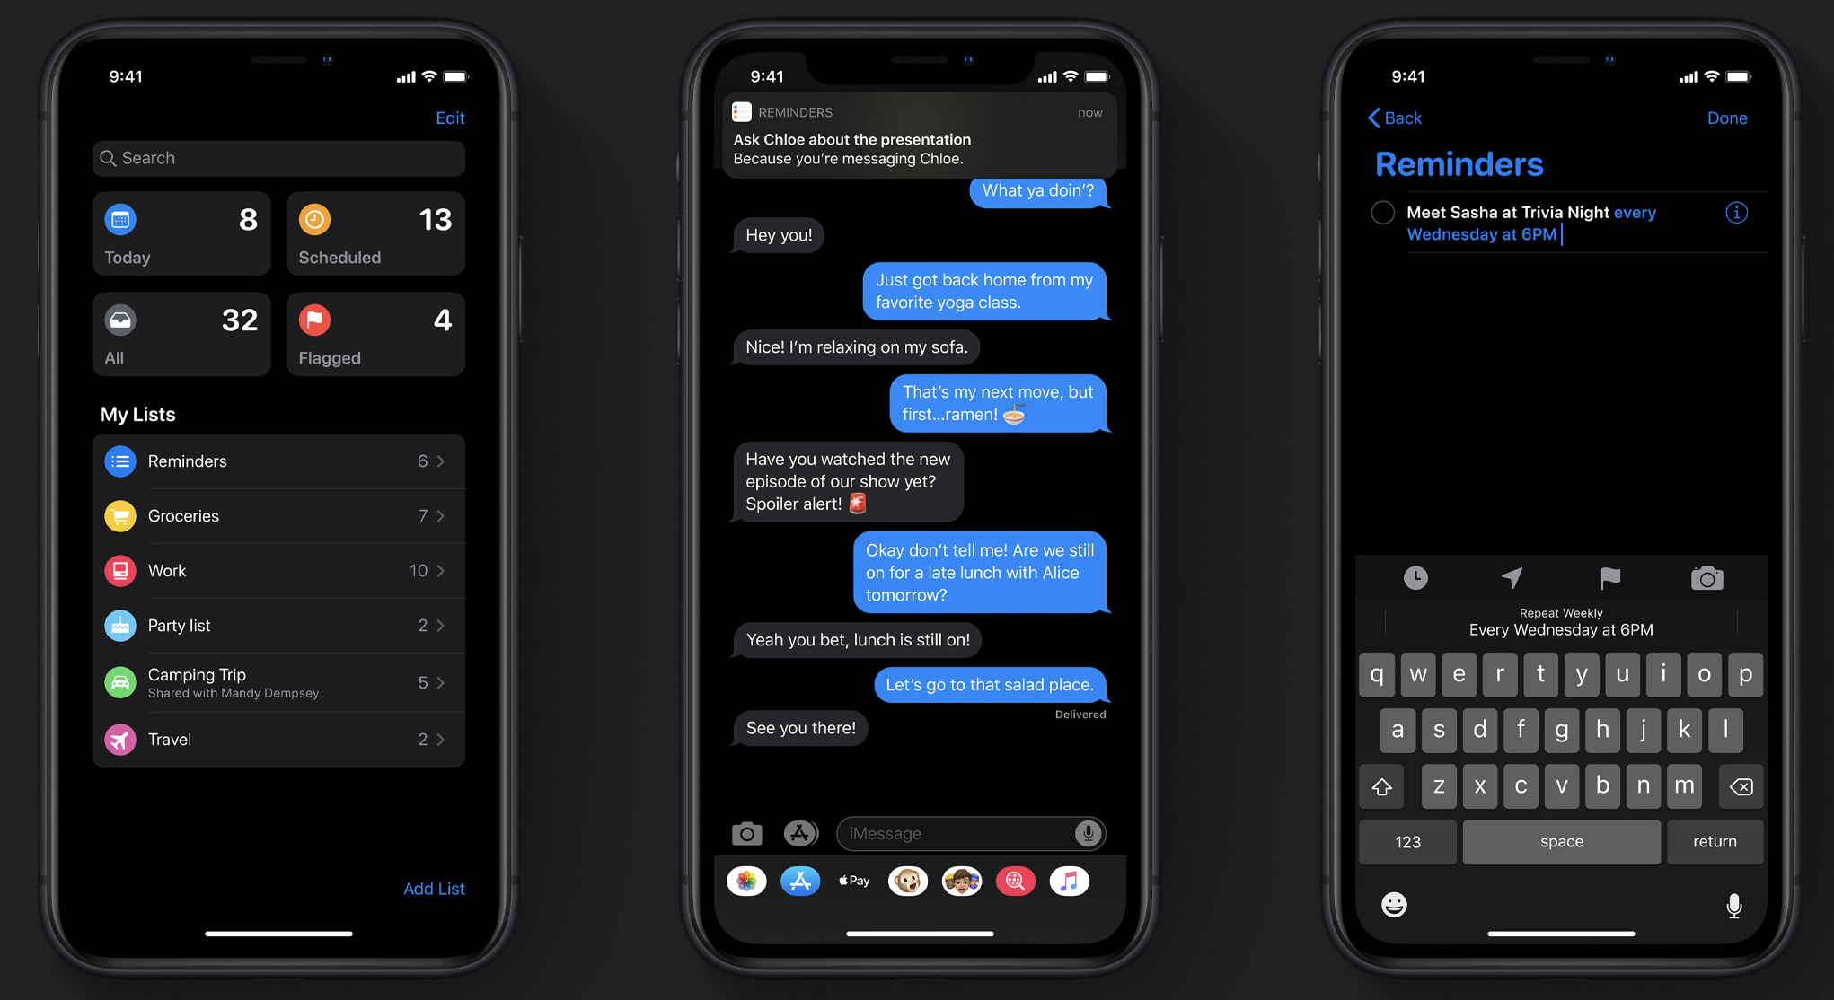Viewport: 1834px width, 1000px height.
Task: Tap the Camping Trip list icon
Action: pos(119,681)
